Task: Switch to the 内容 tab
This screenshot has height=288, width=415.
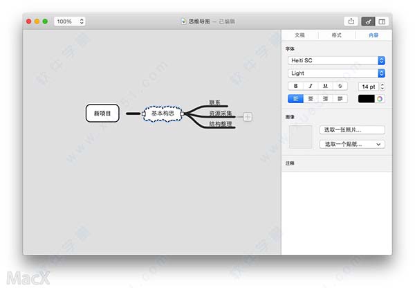Action: click(373, 35)
